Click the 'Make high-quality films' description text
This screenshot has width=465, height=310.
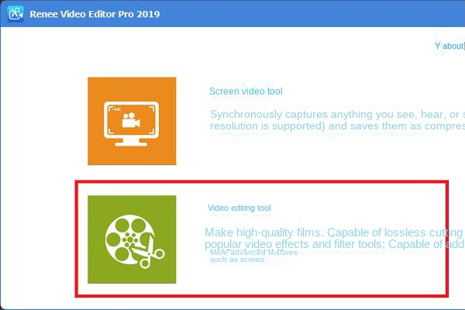pos(335,238)
